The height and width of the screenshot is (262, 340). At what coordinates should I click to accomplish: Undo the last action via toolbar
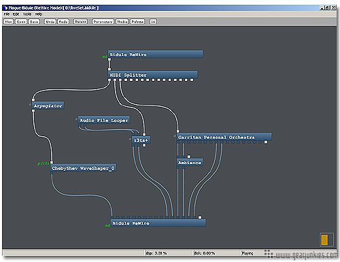pos(50,22)
